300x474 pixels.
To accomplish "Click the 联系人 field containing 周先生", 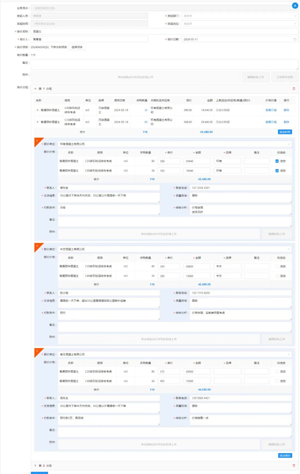I will click(109, 188).
